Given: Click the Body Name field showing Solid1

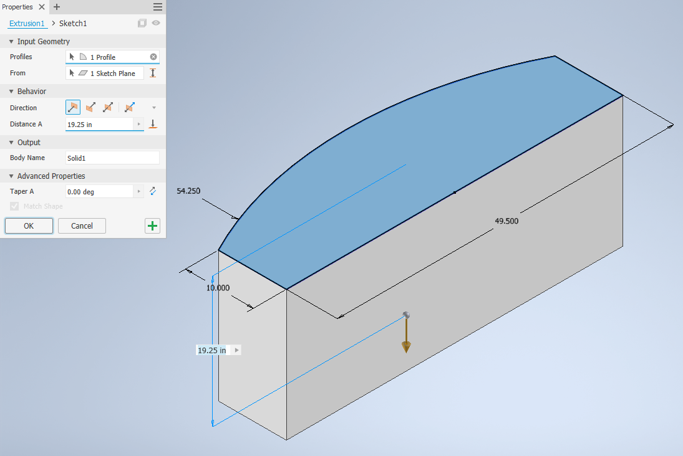Looking at the screenshot, I should tap(112, 158).
